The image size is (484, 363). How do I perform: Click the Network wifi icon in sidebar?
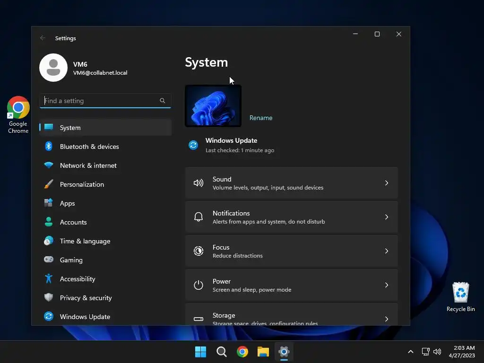point(49,165)
